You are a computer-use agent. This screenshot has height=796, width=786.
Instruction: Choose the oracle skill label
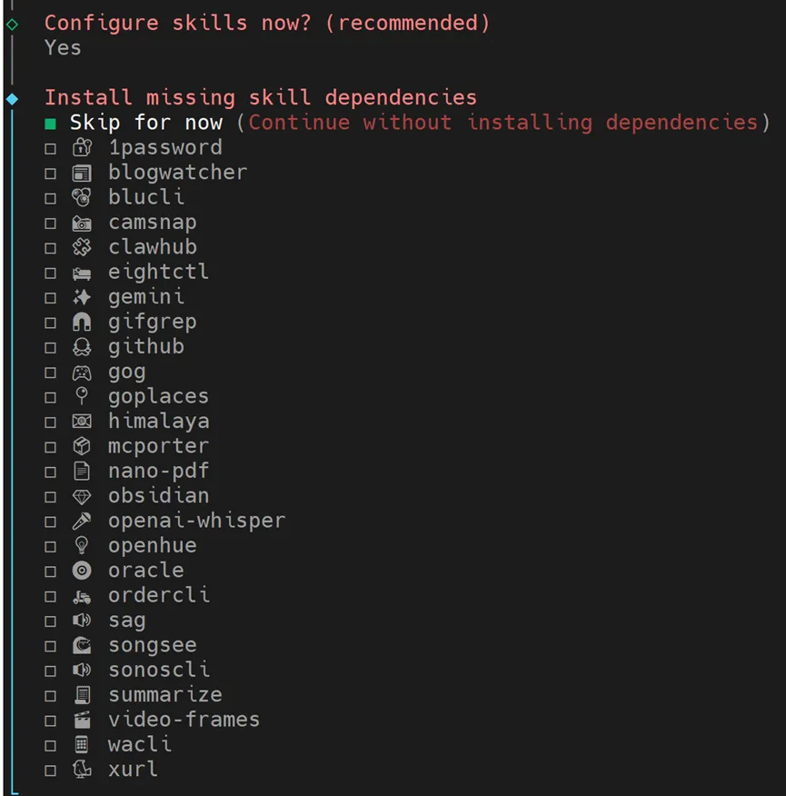pos(145,571)
